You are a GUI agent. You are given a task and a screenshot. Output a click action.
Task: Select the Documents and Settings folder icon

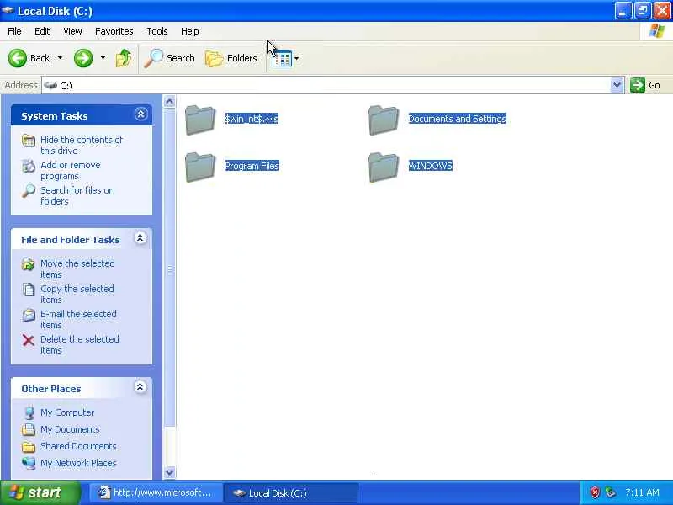pos(384,120)
